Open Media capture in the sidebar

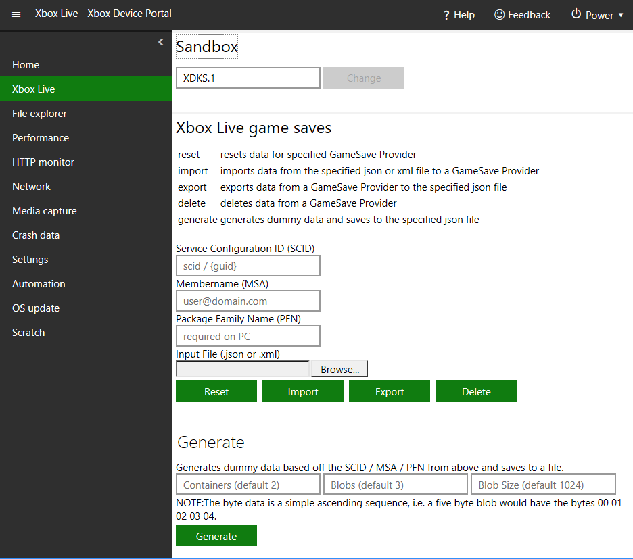coord(86,211)
